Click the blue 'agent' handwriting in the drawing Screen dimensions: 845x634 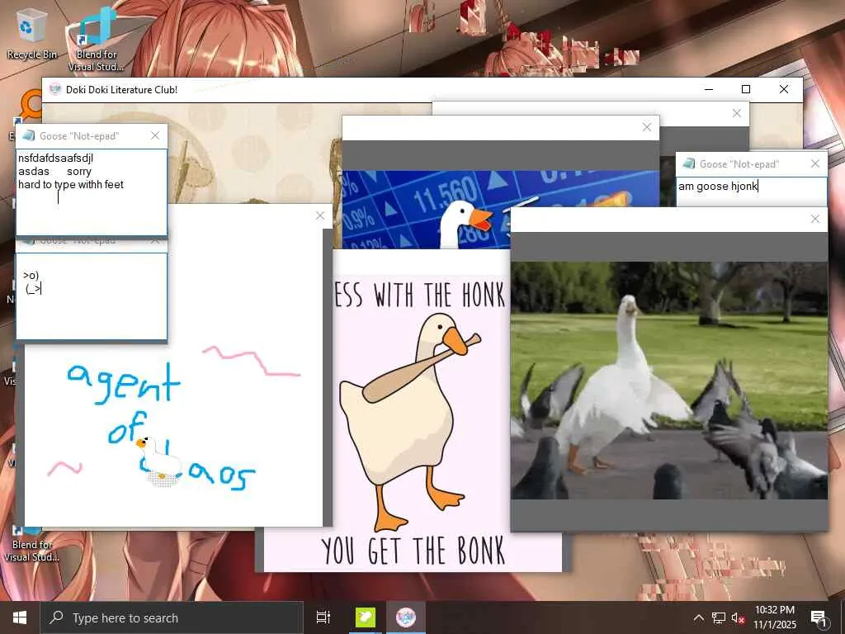point(124,383)
